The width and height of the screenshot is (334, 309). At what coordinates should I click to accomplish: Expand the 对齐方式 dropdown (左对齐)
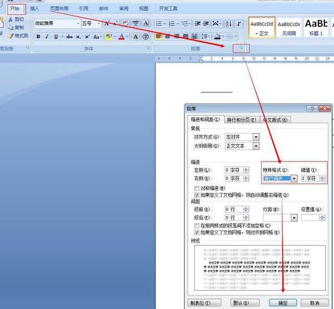click(x=256, y=137)
